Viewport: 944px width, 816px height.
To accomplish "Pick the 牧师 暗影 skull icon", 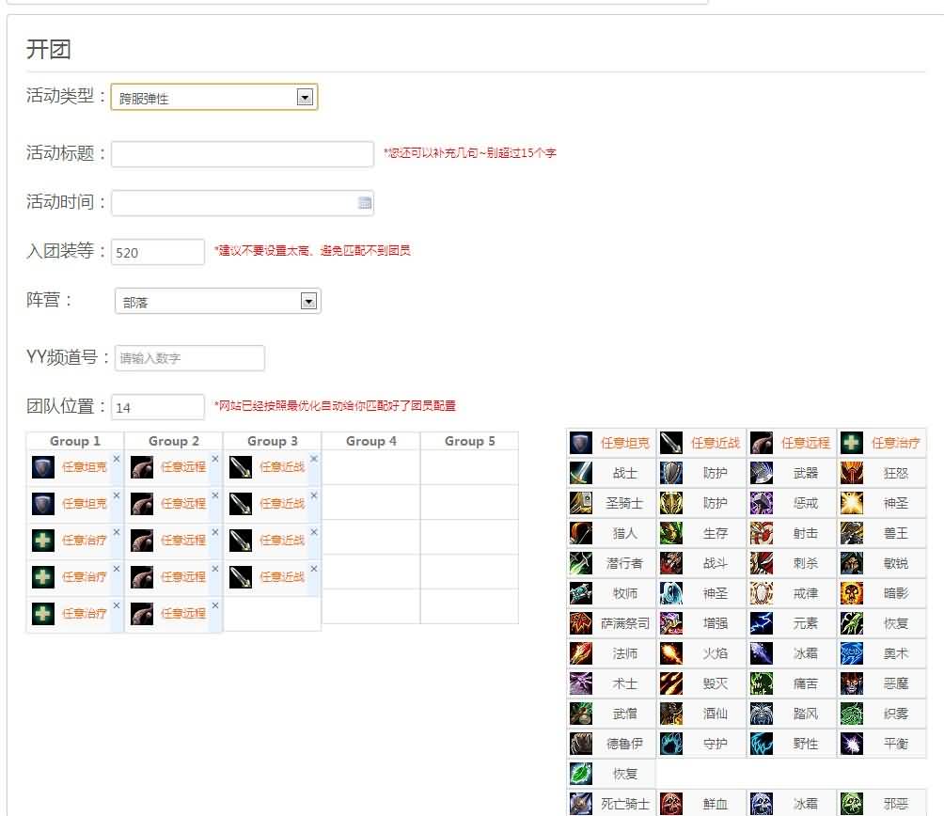I will pyautogui.click(x=852, y=593).
